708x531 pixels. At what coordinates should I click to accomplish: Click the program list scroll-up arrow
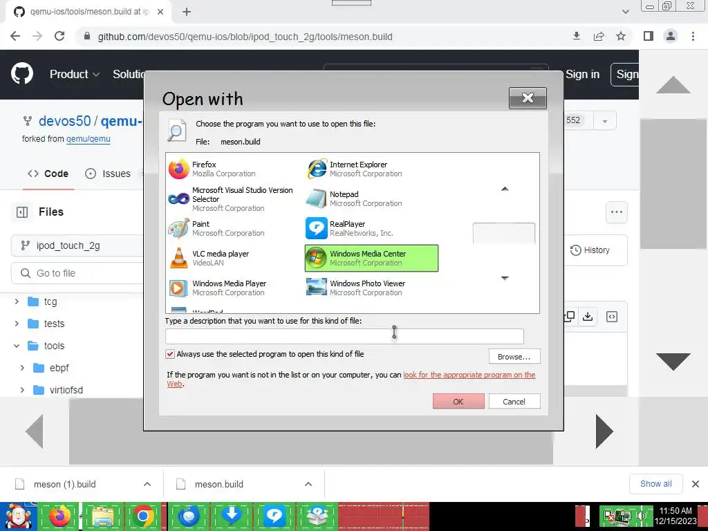coord(505,189)
